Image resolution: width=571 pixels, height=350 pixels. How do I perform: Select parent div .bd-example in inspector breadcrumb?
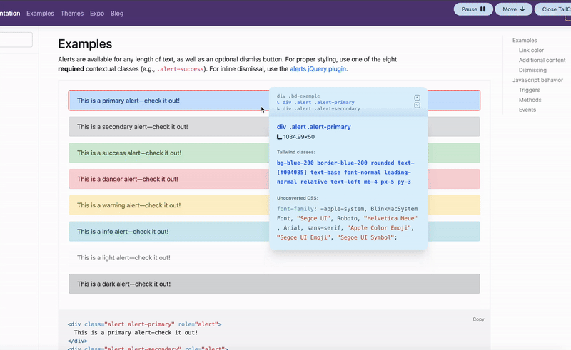point(298,96)
